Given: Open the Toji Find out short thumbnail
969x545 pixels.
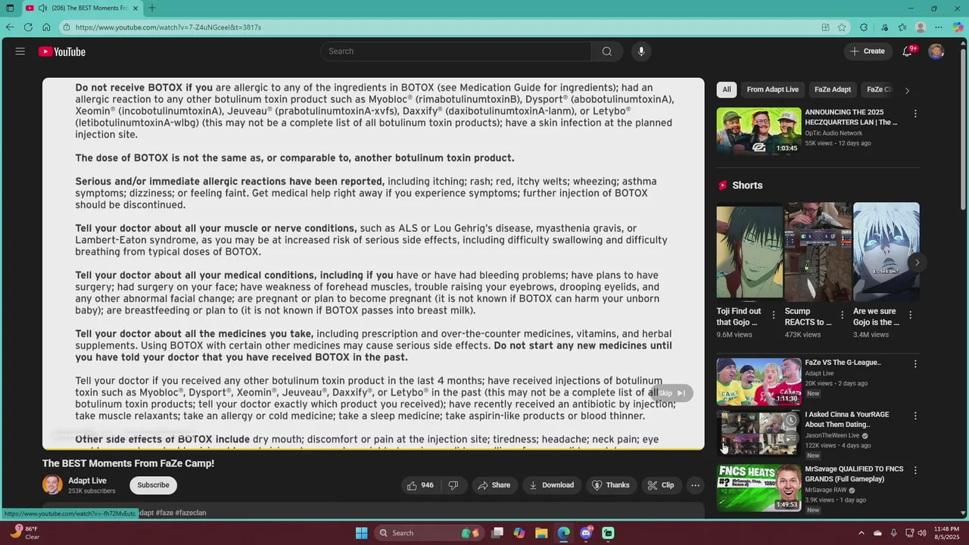Looking at the screenshot, I should (x=749, y=252).
